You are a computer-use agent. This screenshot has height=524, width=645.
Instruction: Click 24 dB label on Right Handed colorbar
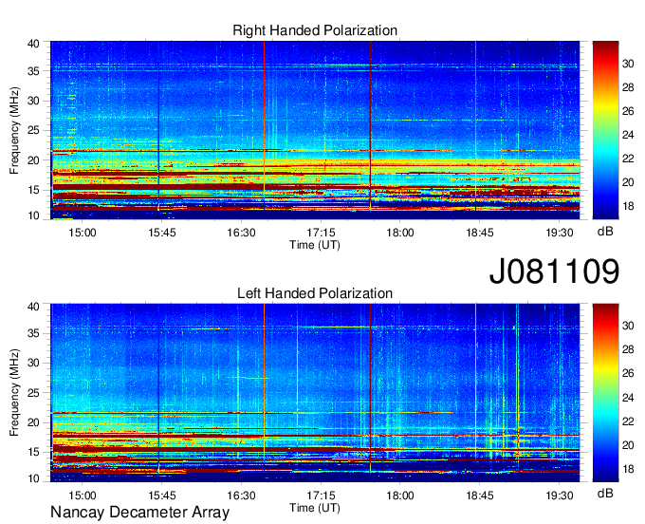628,135
